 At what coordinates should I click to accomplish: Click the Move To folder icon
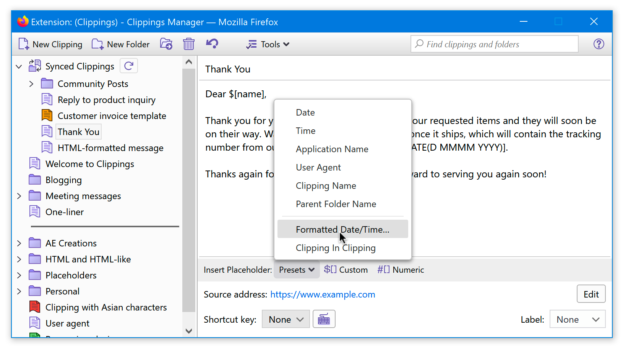pos(166,44)
